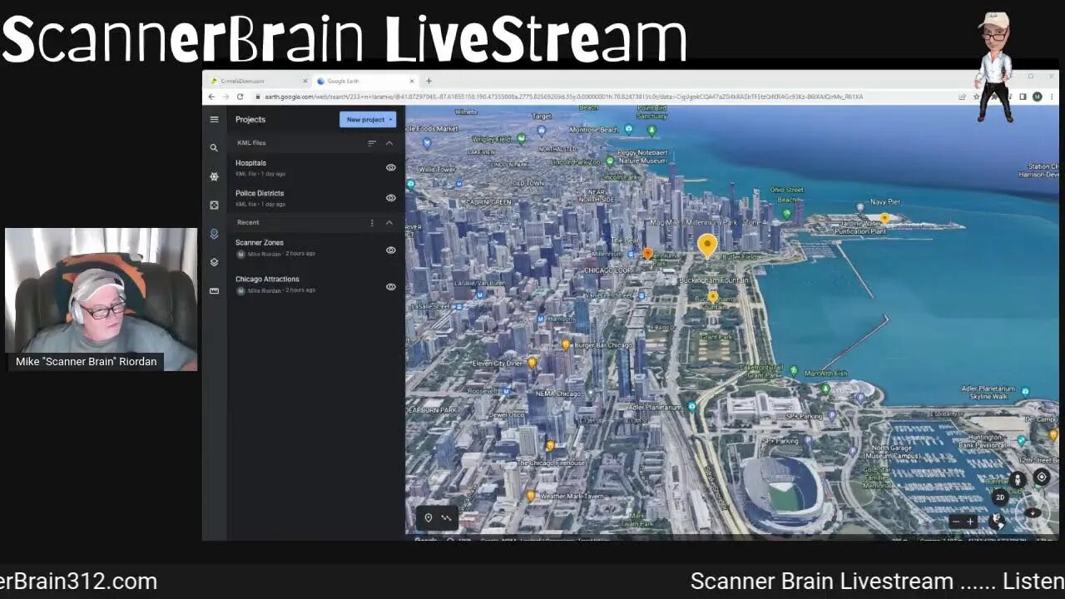
Task: Open the Chrome profile avatar
Action: [1037, 97]
